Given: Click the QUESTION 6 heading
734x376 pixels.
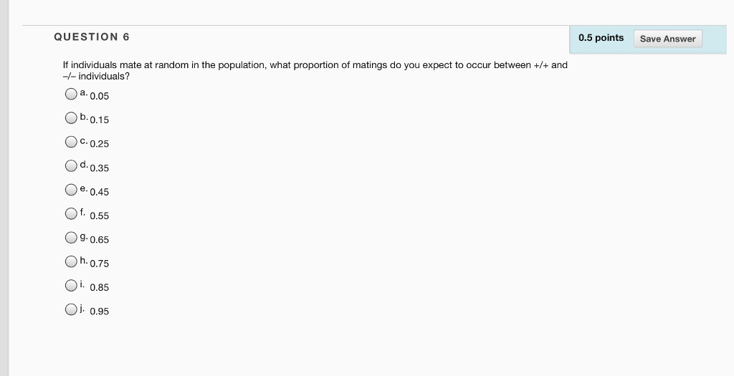Looking at the screenshot, I should tap(92, 37).
